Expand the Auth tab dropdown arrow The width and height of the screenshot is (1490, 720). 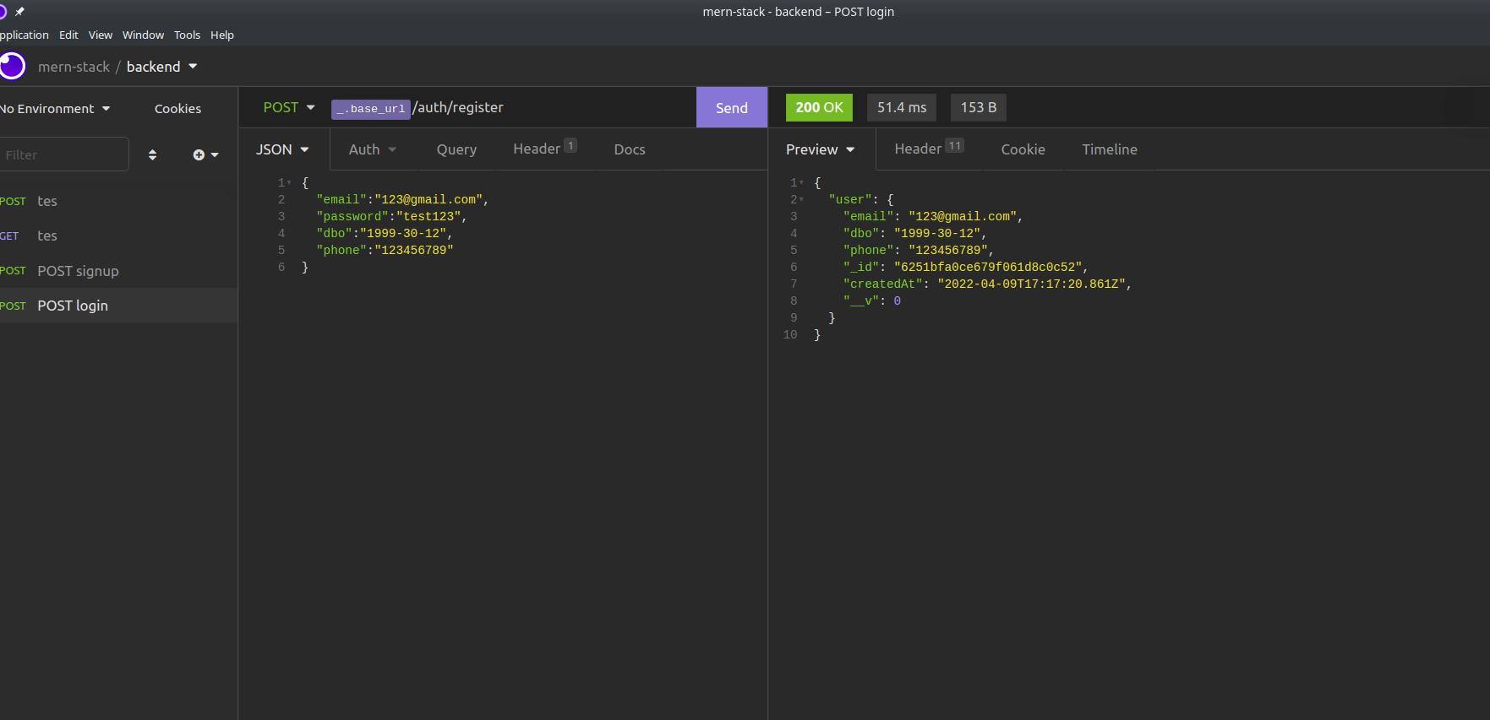(392, 149)
